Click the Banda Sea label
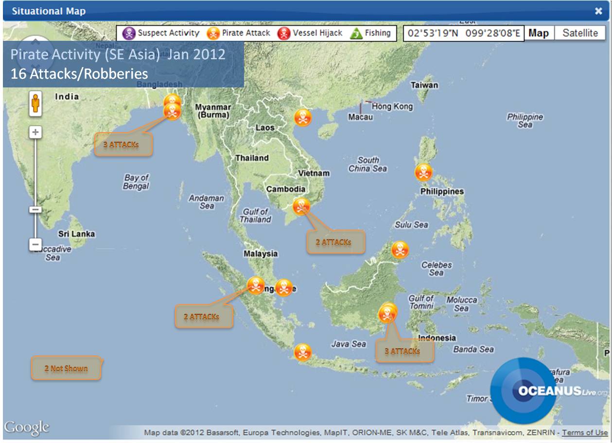This screenshot has height=443, width=612. click(473, 349)
